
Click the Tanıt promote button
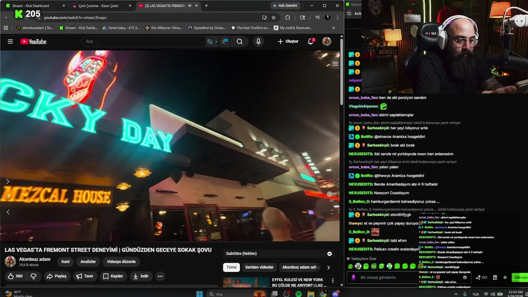tap(85, 276)
